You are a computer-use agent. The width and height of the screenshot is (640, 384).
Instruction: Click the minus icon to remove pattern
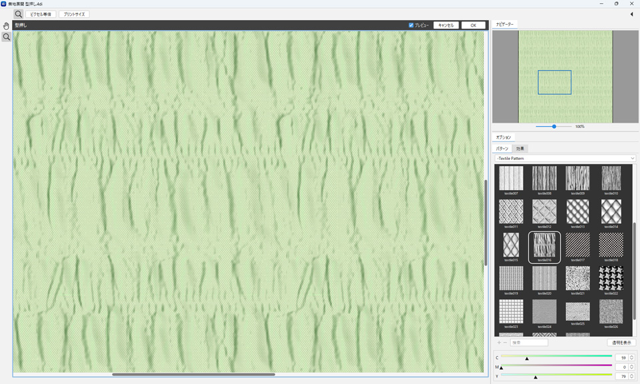[x=505, y=343]
